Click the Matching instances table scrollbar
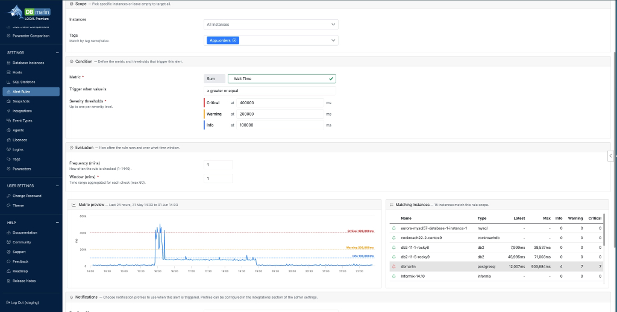Screen dimensions: 617x312 coord(604,230)
